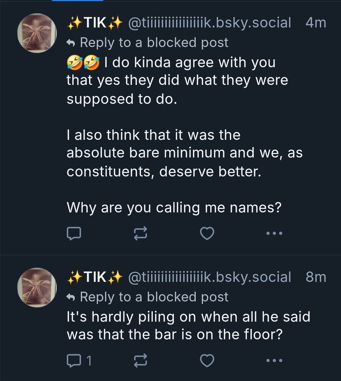Repost the 8m post
Image resolution: width=341 pixels, height=381 pixels.
[x=140, y=360]
